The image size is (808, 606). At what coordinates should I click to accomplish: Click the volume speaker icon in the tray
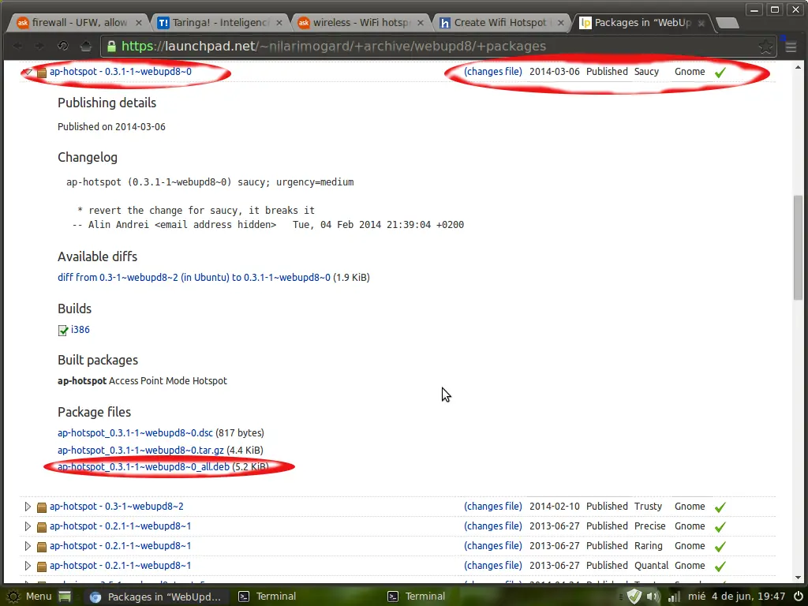653,597
